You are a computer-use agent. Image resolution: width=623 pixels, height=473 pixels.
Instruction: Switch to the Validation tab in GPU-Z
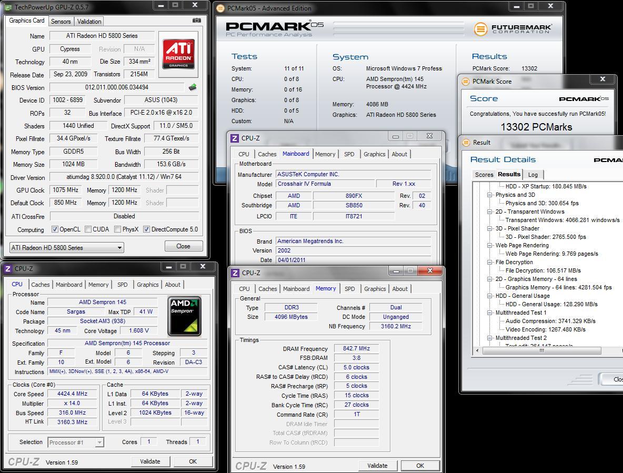[89, 22]
